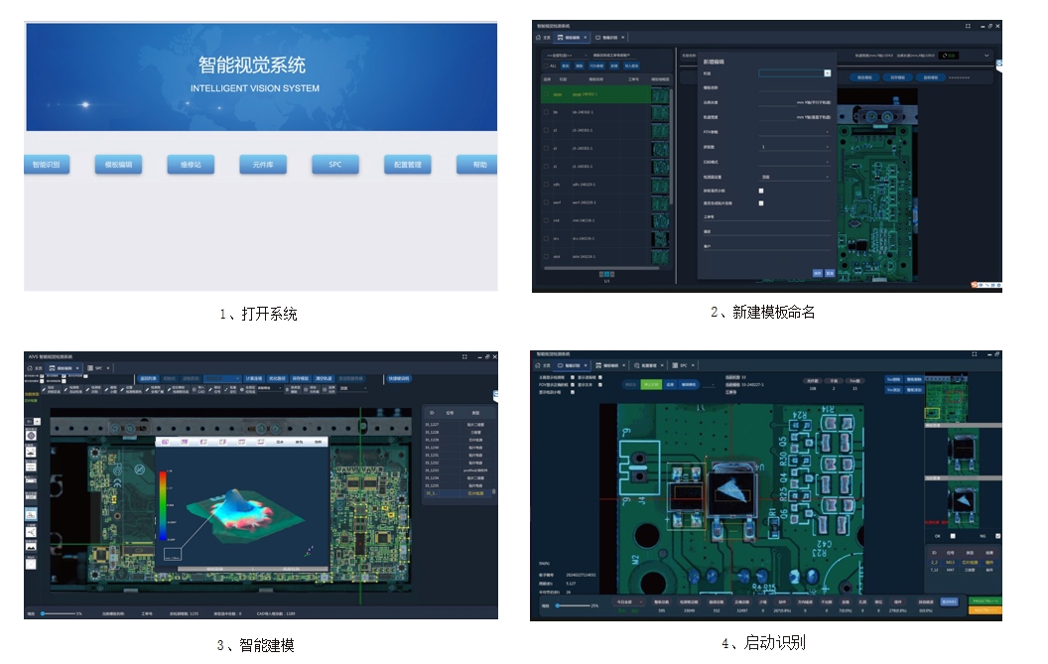Image resolution: width=1048 pixels, height=664 pixels.
Task: Select the second tool icon in modeling left sidebar
Action: point(31,452)
